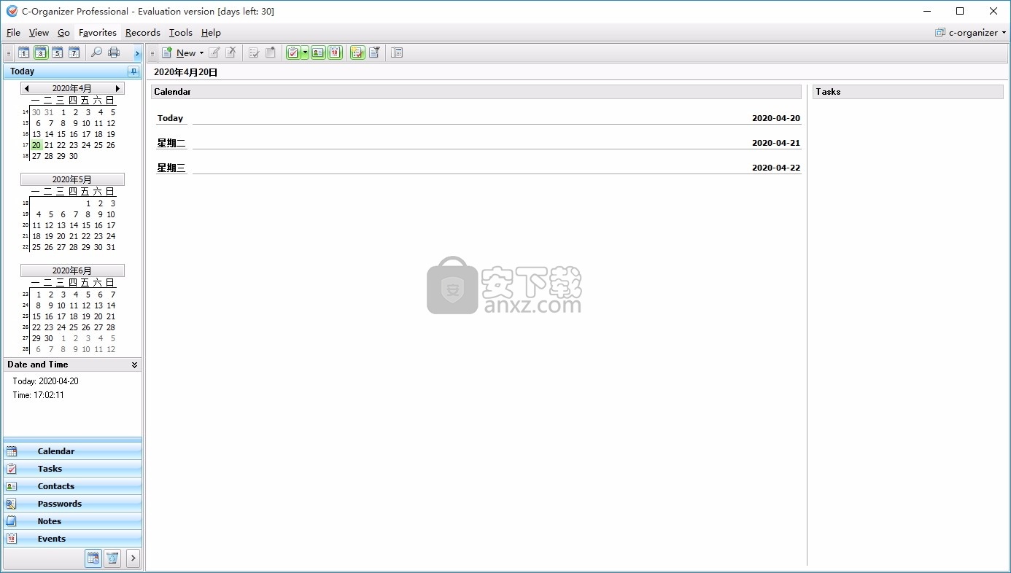
Task: Switch to 5-day view icon
Action: 58,52
